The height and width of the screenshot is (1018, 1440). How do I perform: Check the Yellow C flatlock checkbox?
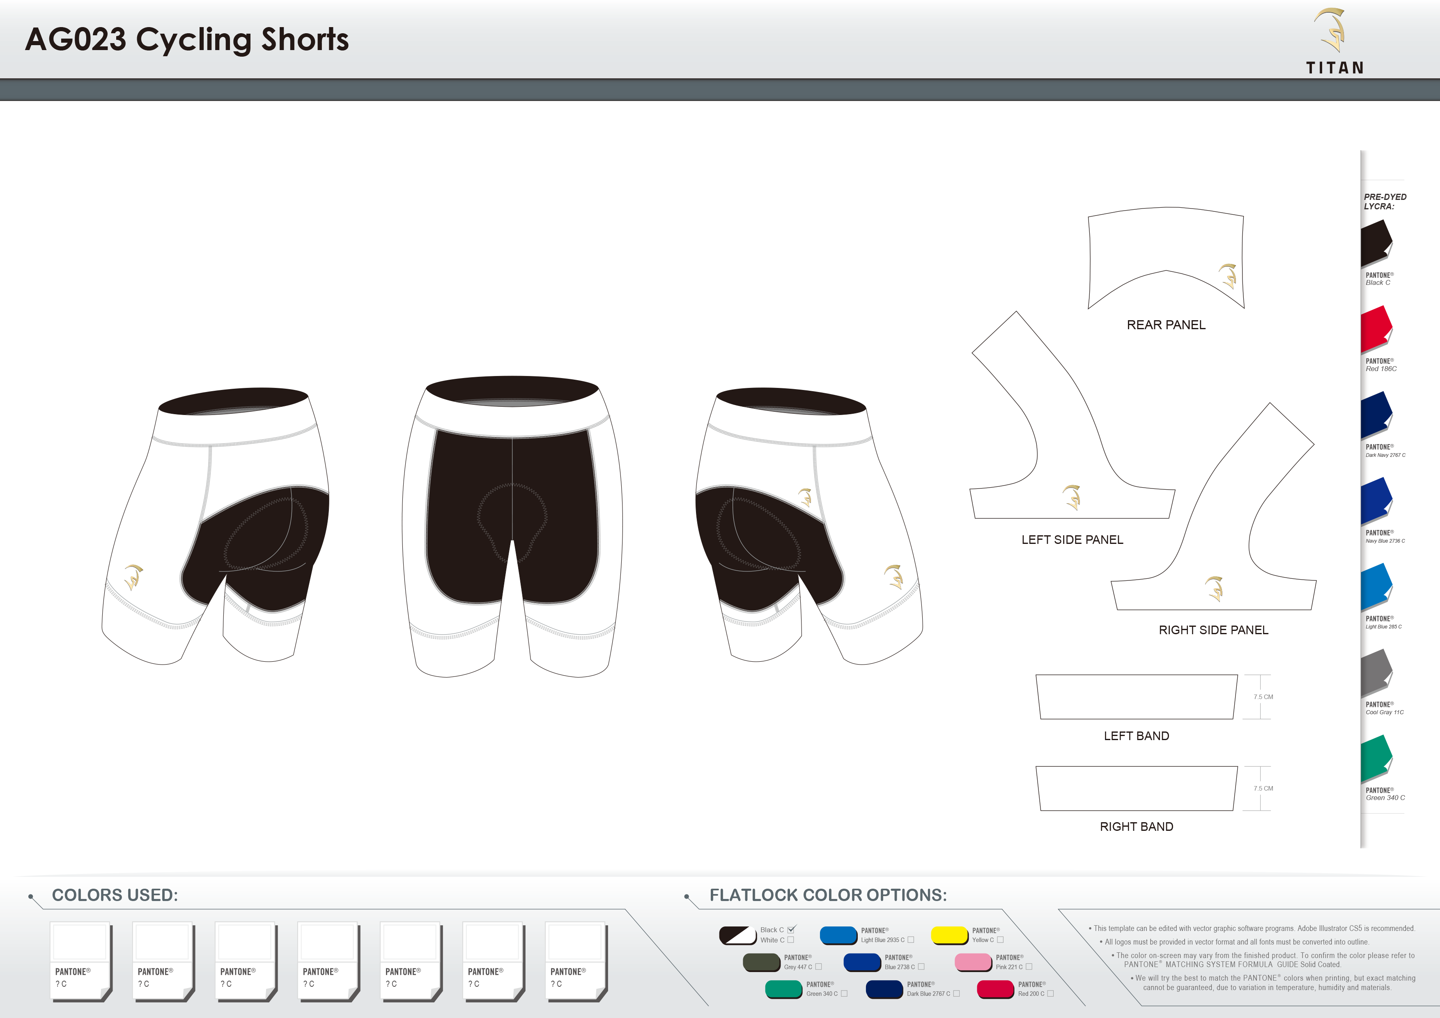click(x=1000, y=940)
